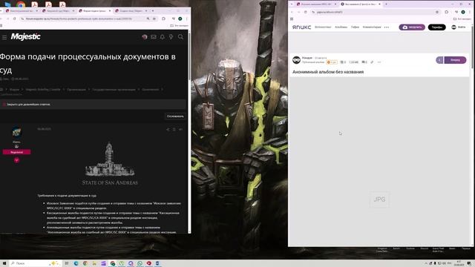Open Google Chrome desktop shortcut
The height and width of the screenshot is (267, 475).
(x=21, y=4)
